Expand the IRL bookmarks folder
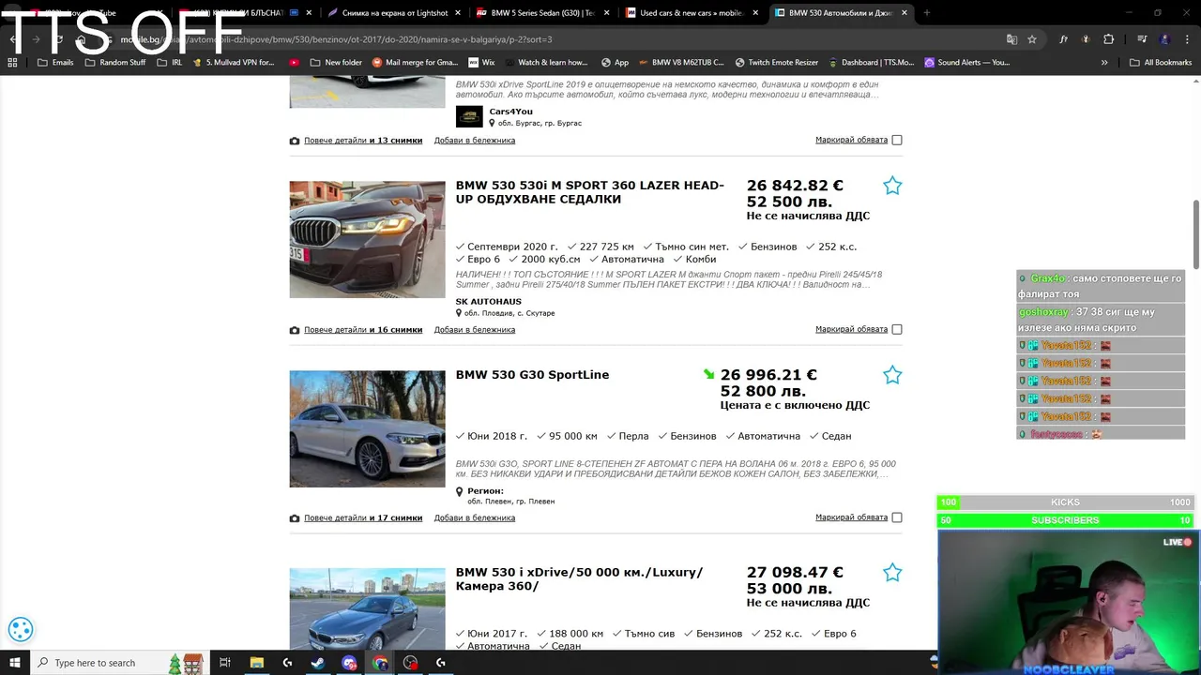 (x=169, y=63)
